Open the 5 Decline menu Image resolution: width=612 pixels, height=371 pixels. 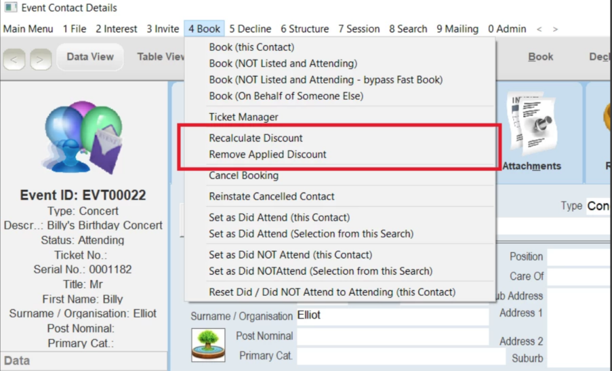pyautogui.click(x=250, y=29)
